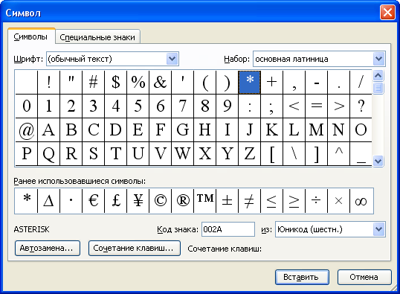Image resolution: width=400 pixels, height=294 pixels.
Task: Select the capital letter W in the grid
Action: point(182,154)
